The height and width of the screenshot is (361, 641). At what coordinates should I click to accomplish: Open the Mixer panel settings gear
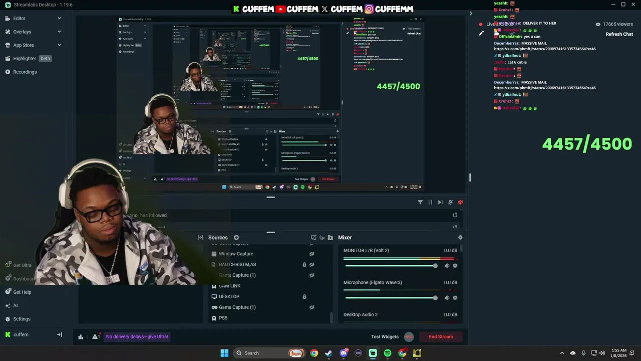point(460,238)
